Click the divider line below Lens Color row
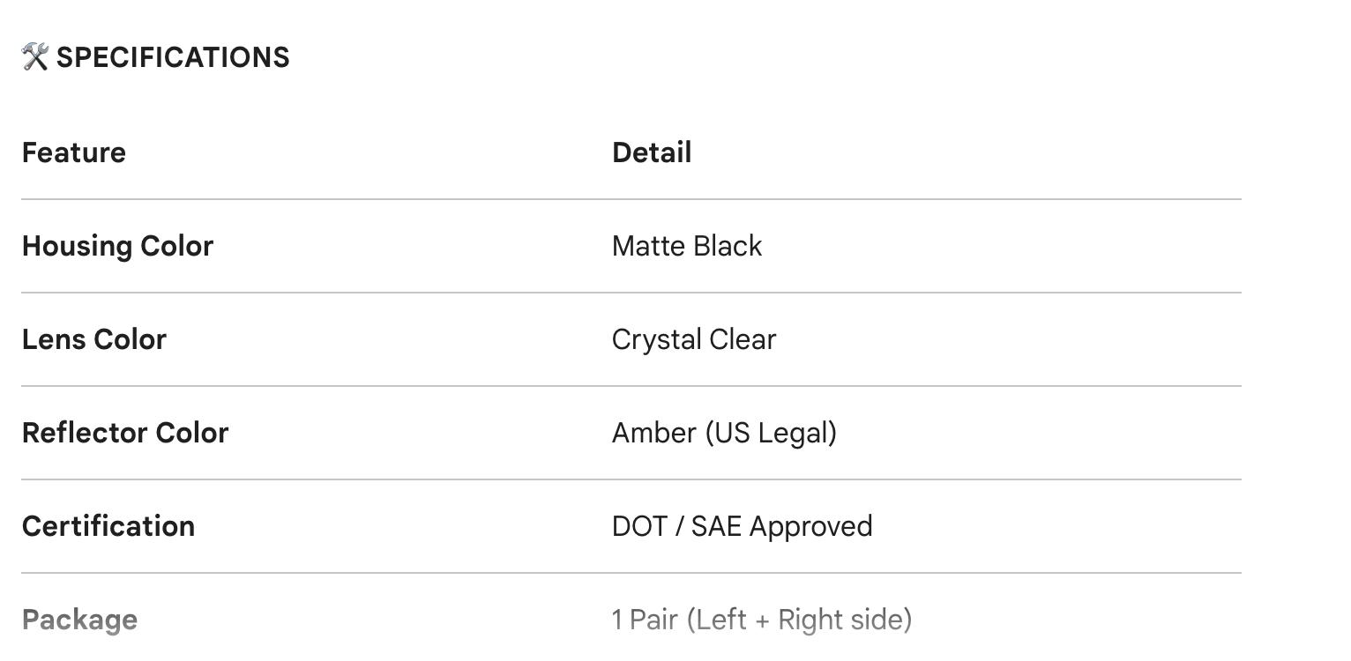 [x=631, y=386]
